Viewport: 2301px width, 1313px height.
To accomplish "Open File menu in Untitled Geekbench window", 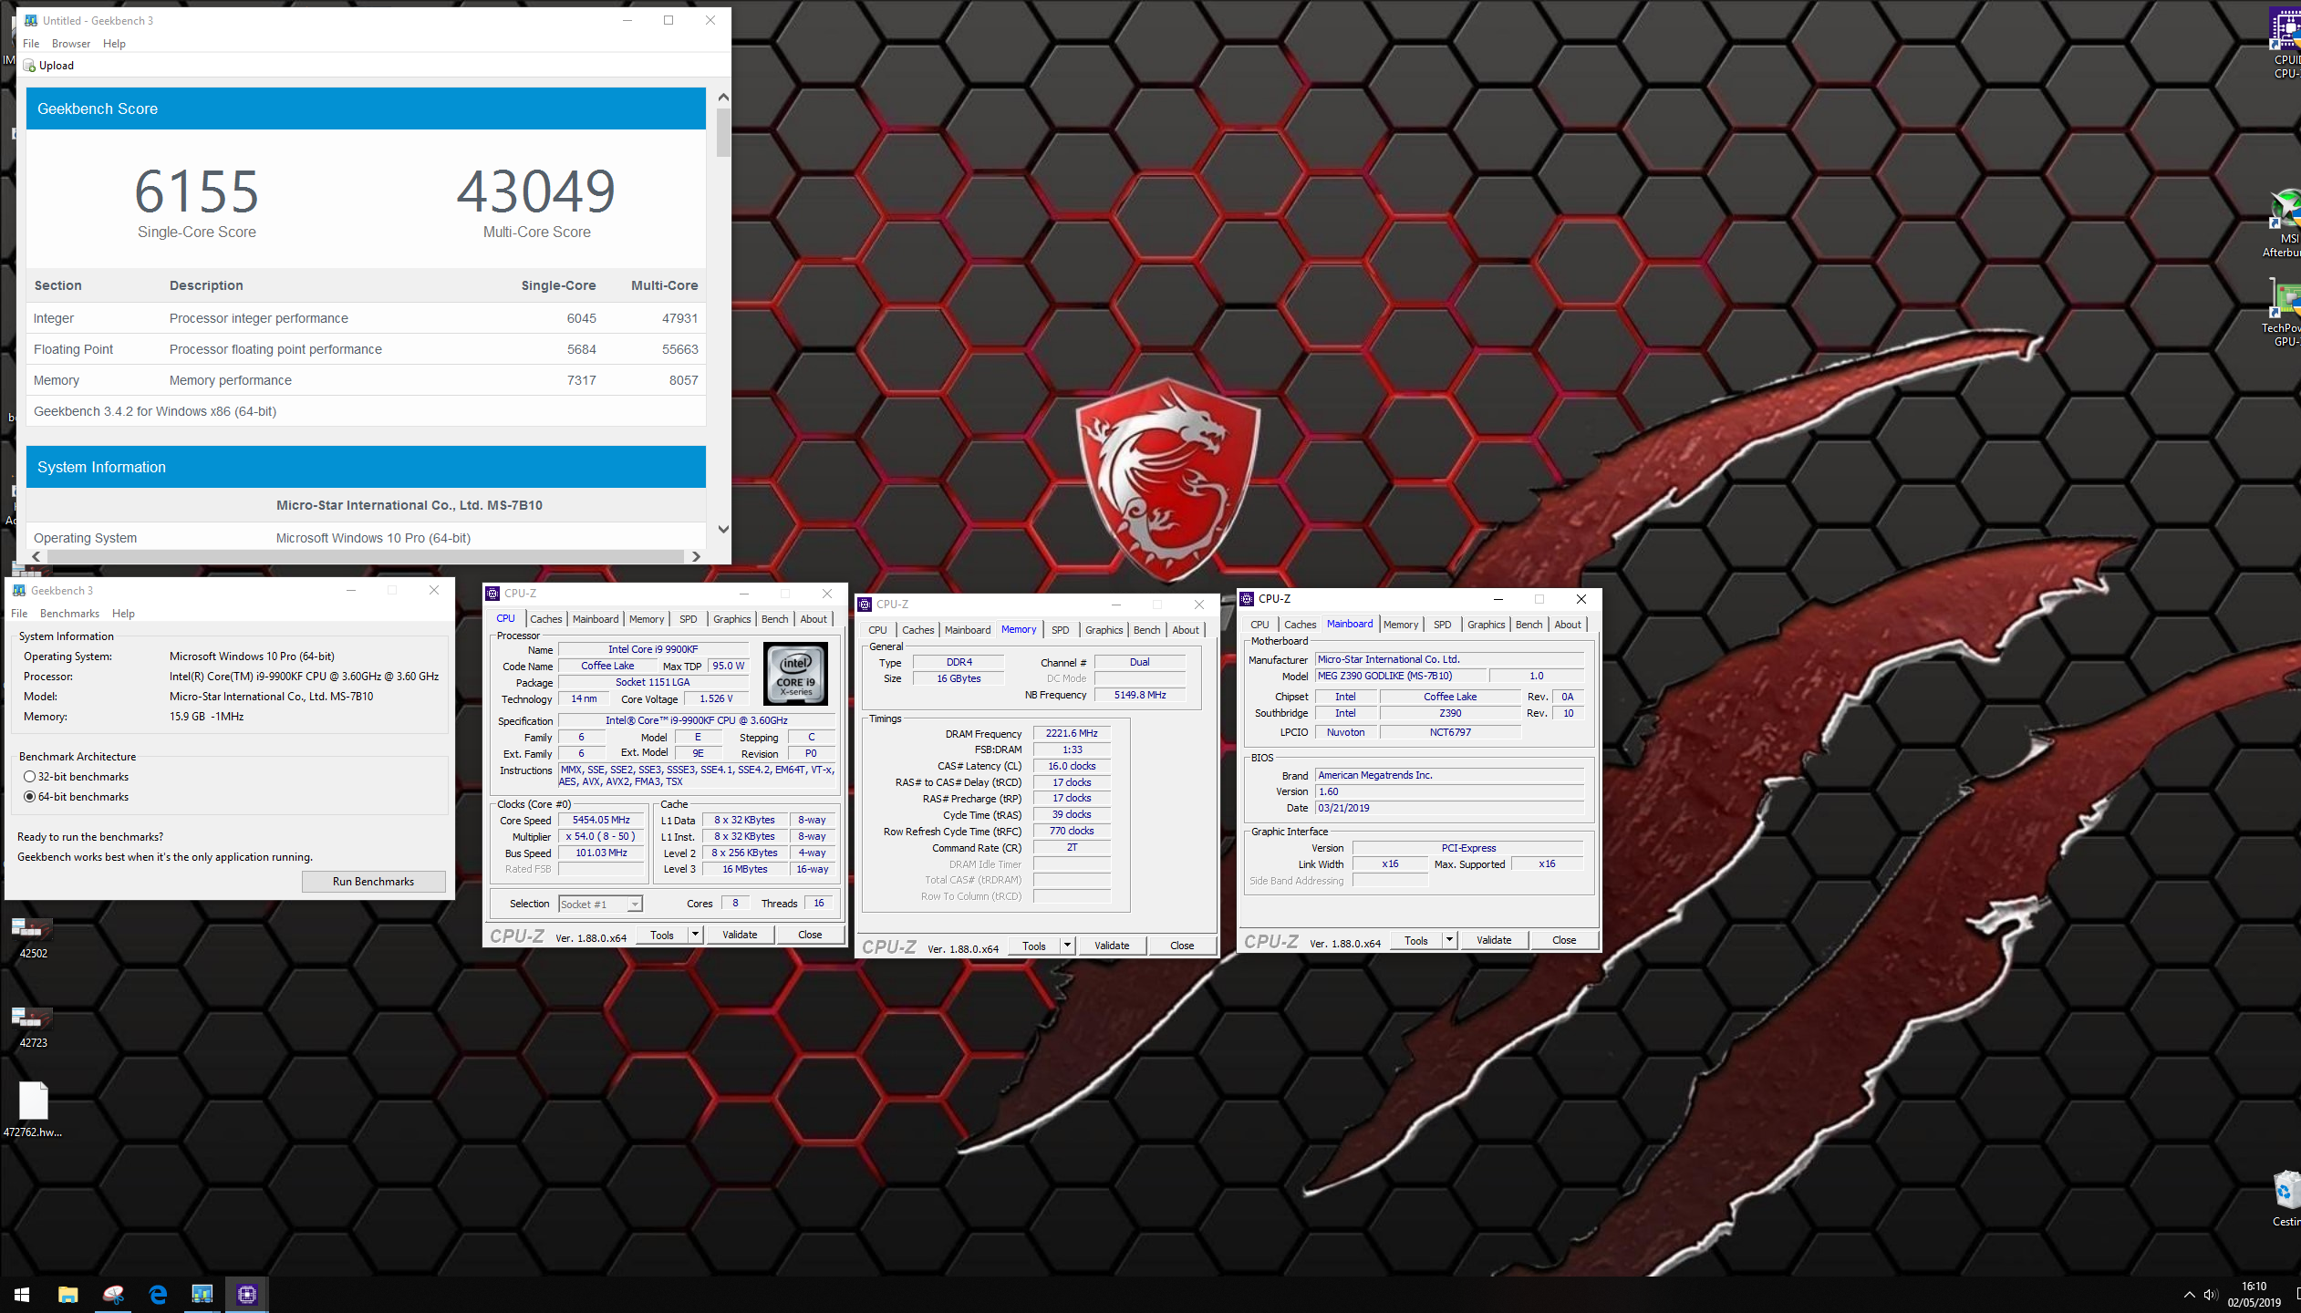I will [31, 44].
